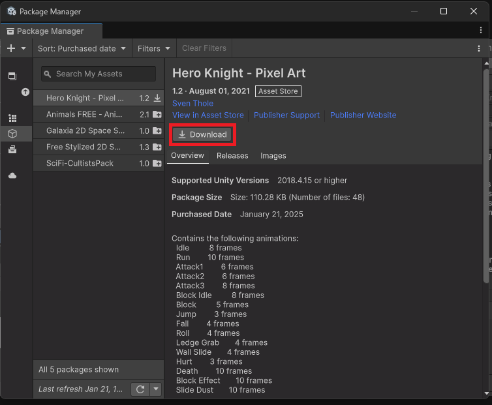Viewport: 492px width, 405px height.
Task: Switch to the Releases tab
Action: 232,156
